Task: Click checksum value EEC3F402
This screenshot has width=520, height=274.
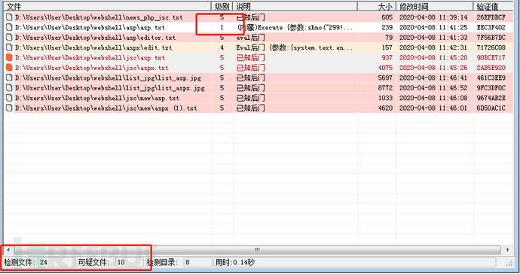Action: pyautogui.click(x=491, y=28)
